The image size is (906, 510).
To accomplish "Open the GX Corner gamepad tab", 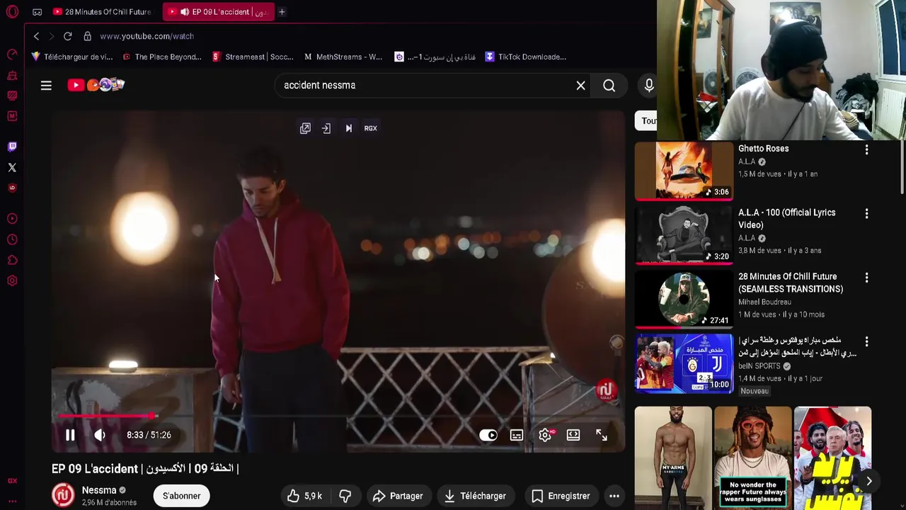I will click(x=38, y=12).
